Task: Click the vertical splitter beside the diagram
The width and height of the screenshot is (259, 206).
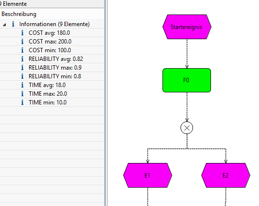Action: click(x=106, y=103)
